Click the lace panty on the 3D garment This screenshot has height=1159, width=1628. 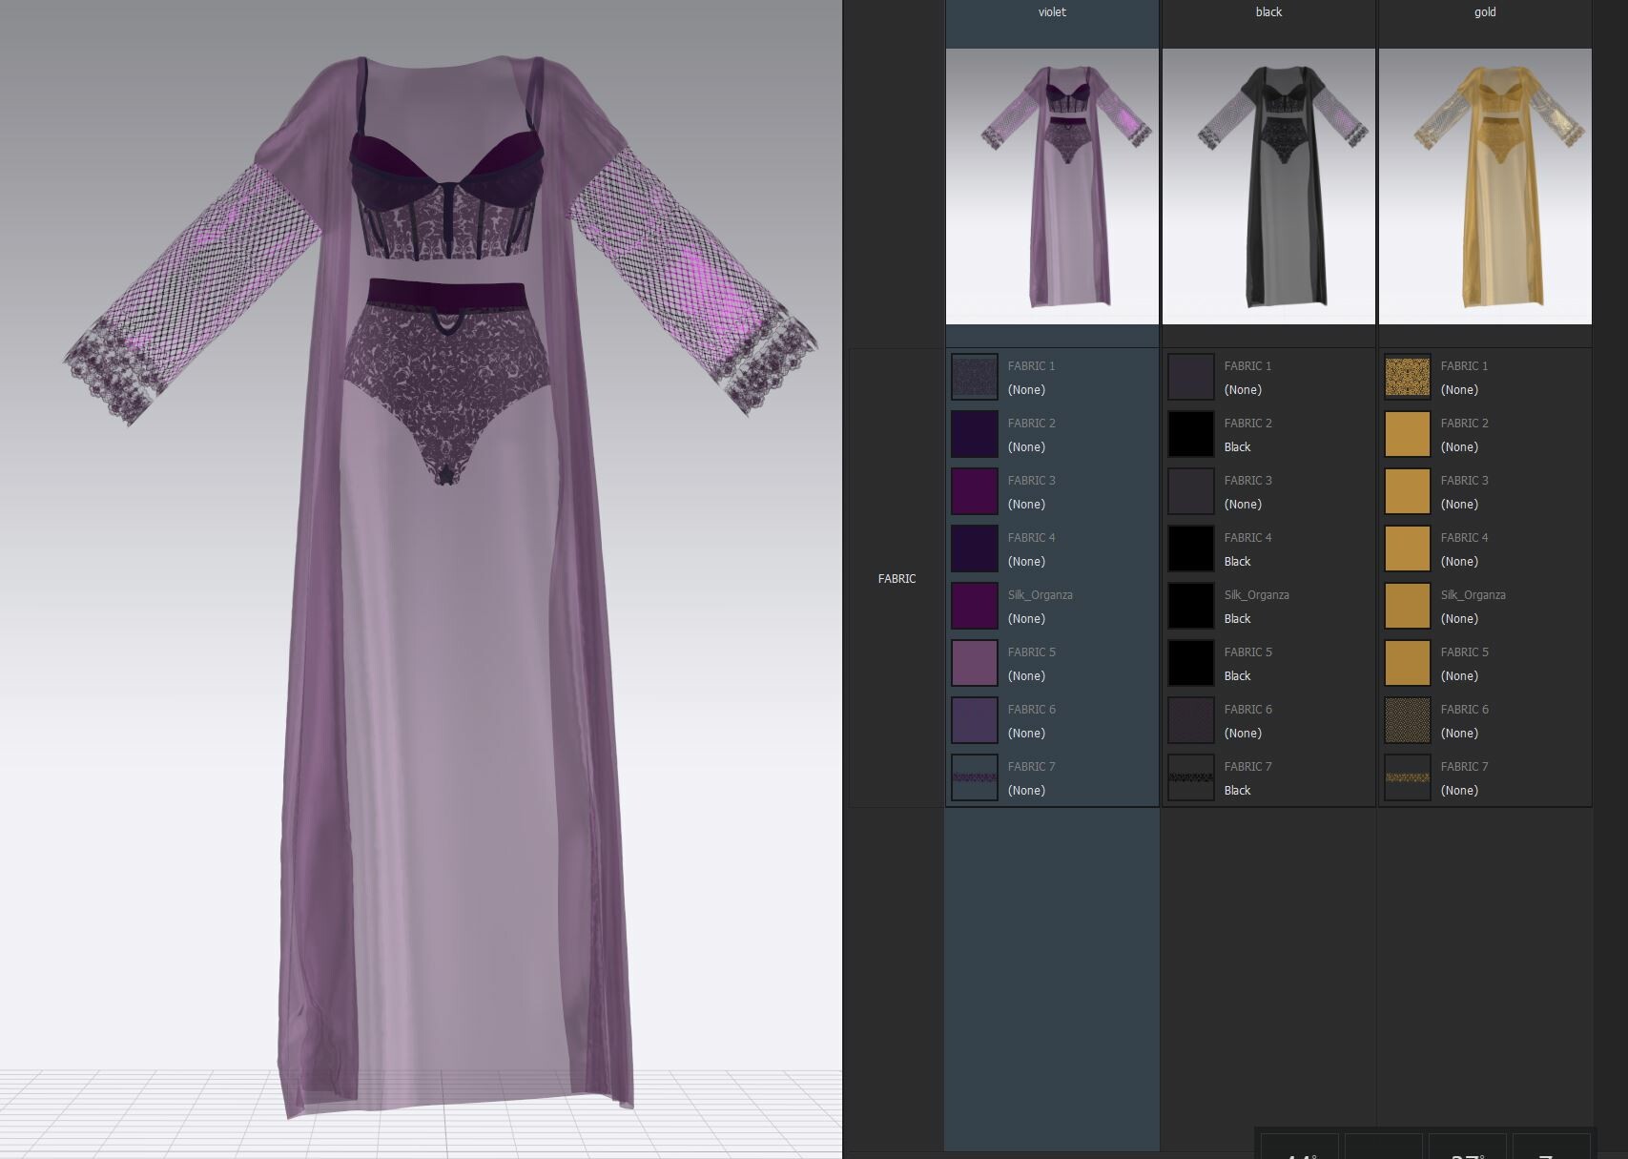[x=445, y=382]
